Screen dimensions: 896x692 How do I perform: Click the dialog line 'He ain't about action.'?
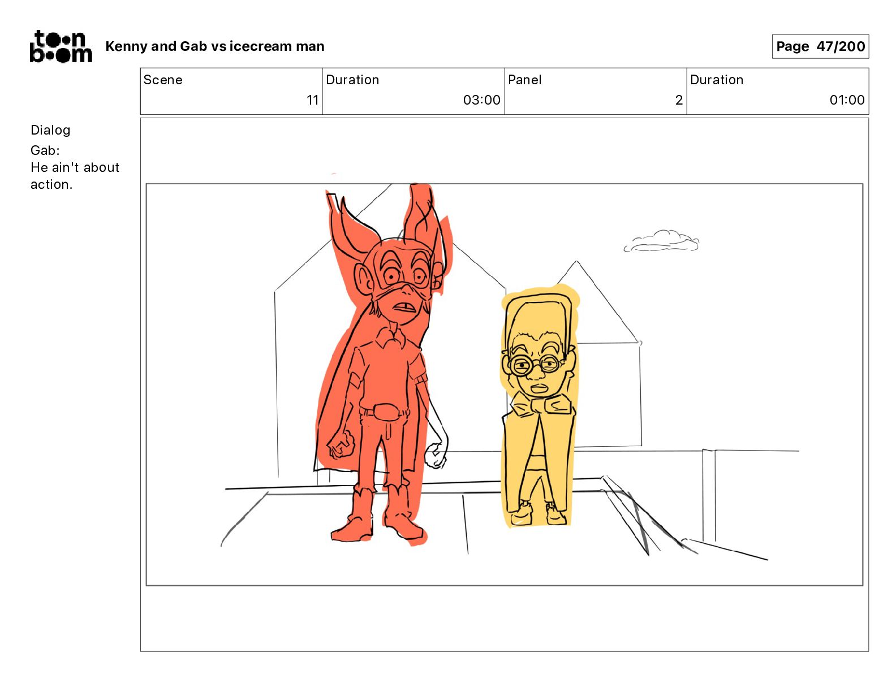pos(75,176)
